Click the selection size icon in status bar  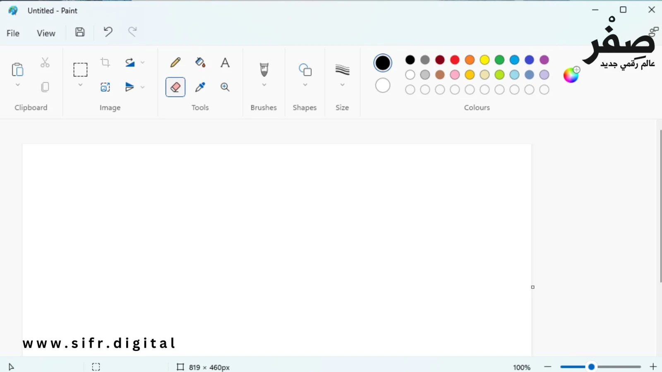96,367
